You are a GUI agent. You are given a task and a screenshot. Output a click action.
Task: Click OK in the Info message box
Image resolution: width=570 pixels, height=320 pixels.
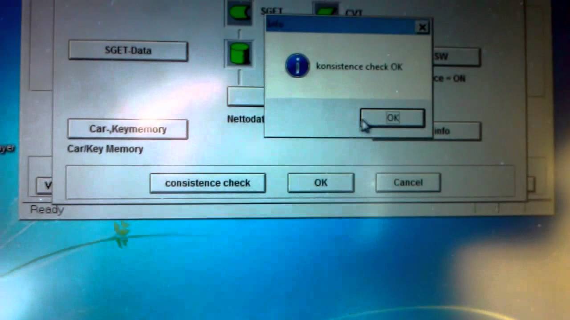click(392, 118)
